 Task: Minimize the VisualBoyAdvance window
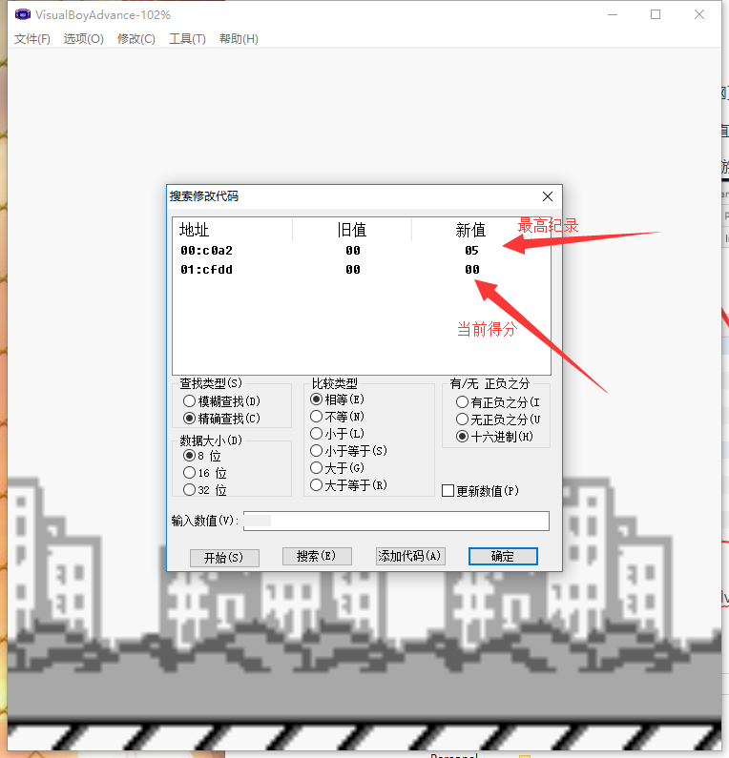pos(613,14)
